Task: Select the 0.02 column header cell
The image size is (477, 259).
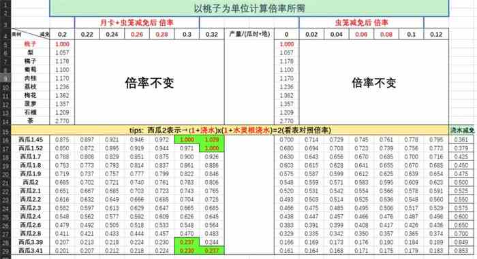Action: (x=311, y=34)
